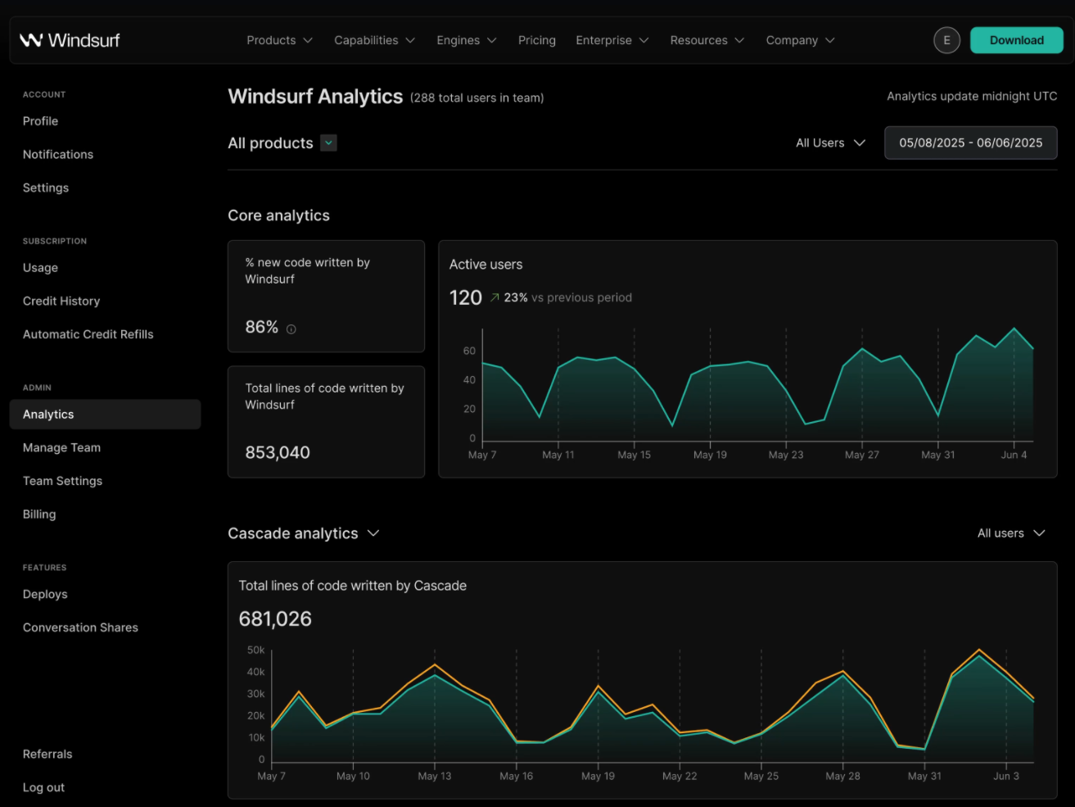The width and height of the screenshot is (1075, 807).
Task: Open Notifications in sidebar
Action: click(x=58, y=154)
